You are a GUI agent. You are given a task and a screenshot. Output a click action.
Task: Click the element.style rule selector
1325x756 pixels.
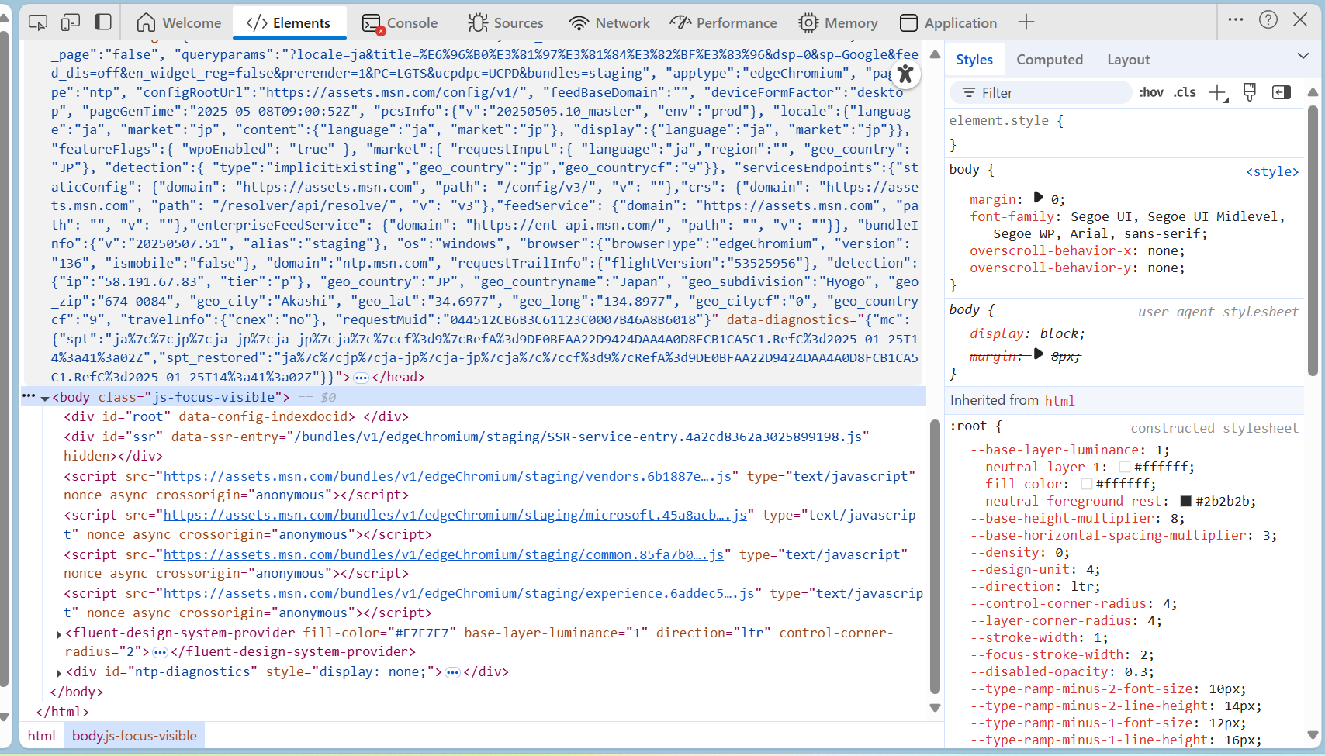click(999, 120)
